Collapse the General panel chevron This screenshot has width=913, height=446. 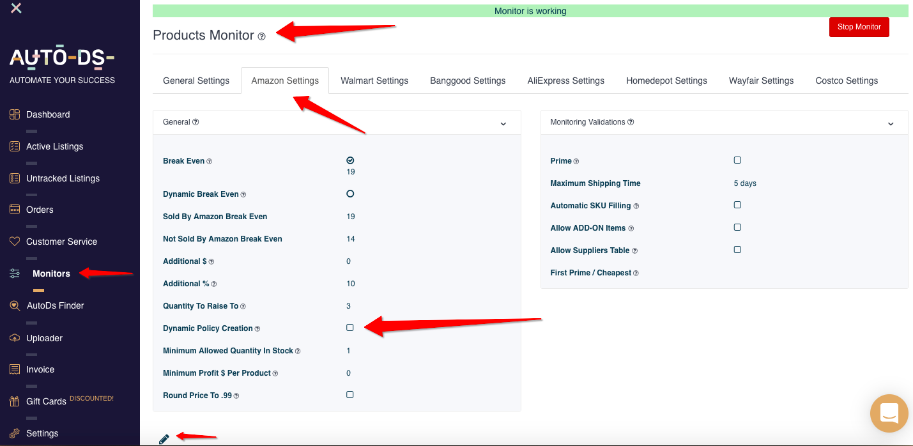503,124
